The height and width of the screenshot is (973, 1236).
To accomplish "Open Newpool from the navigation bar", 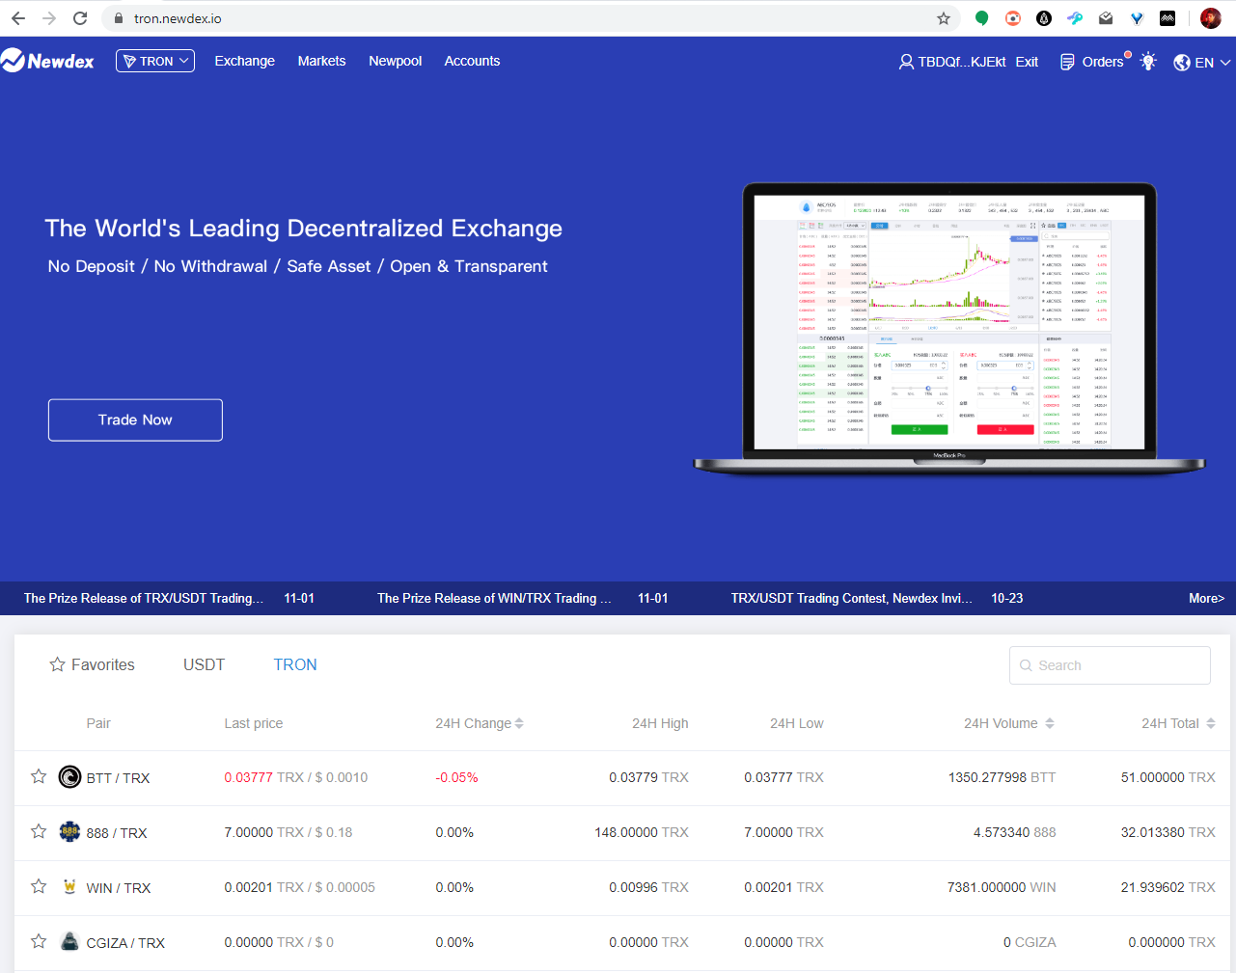I will pyautogui.click(x=395, y=61).
